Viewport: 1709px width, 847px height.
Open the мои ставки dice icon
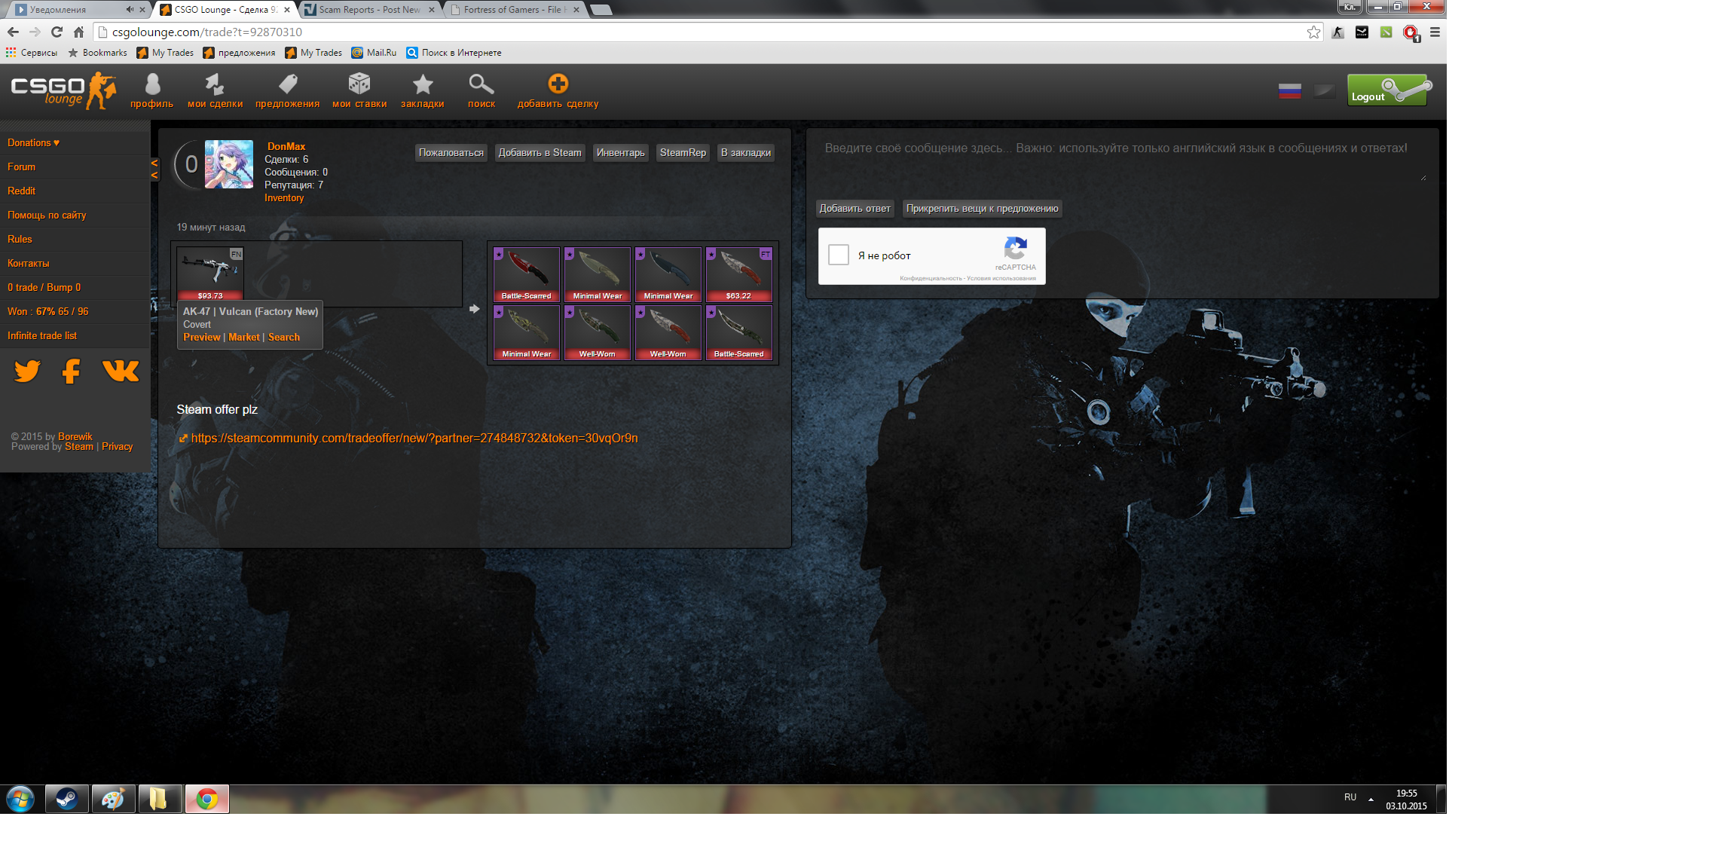[x=359, y=84]
